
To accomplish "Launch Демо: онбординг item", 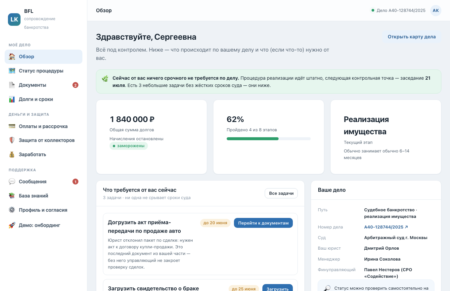I will coord(43,225).
